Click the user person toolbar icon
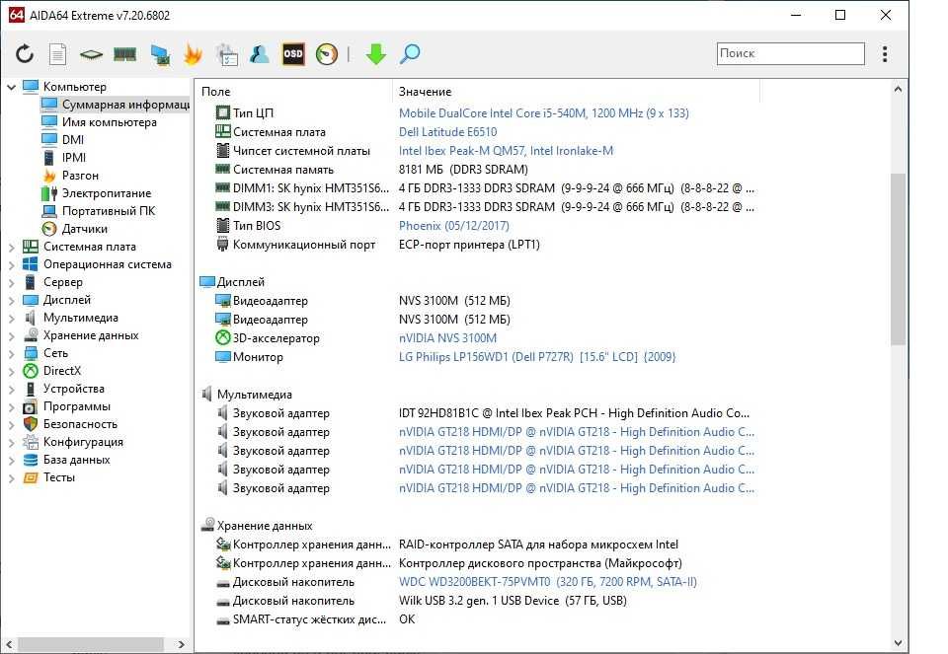The image size is (948, 654). [260, 53]
